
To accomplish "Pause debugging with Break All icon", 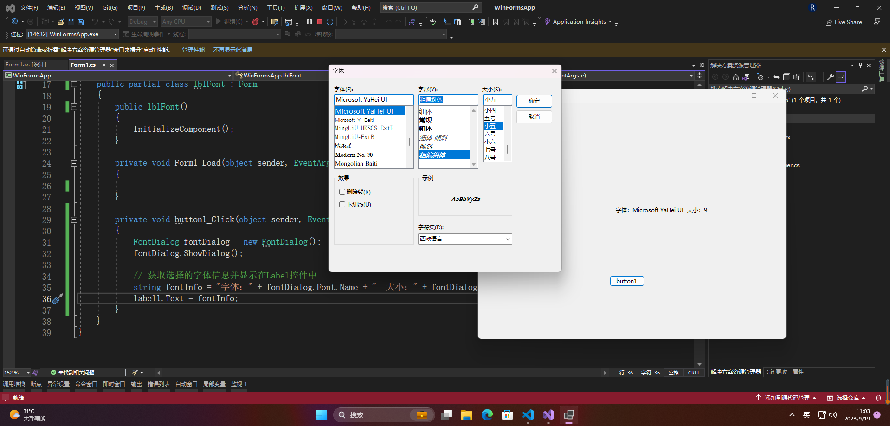I will (x=310, y=22).
